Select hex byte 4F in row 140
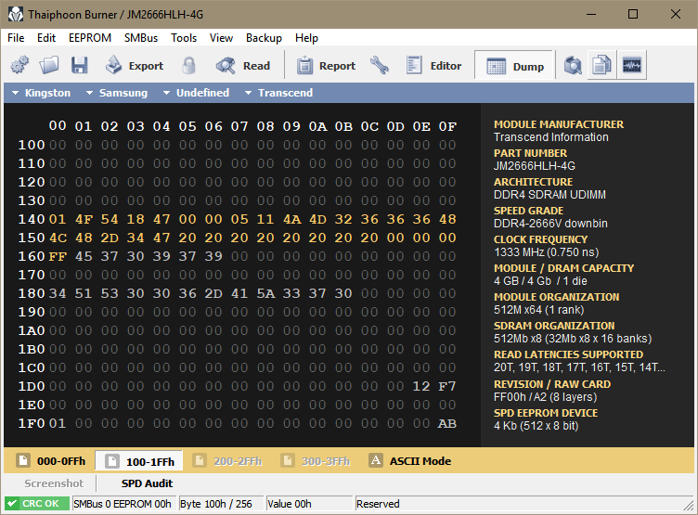The height and width of the screenshot is (515, 698). [x=84, y=219]
